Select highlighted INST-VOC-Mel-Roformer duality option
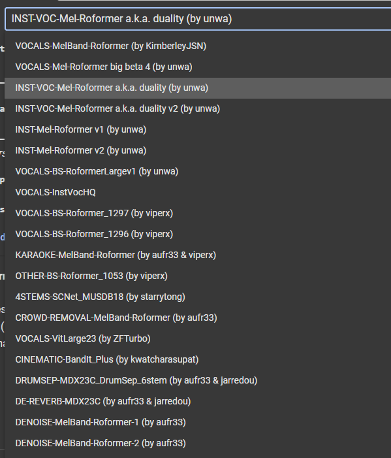 tap(198, 88)
